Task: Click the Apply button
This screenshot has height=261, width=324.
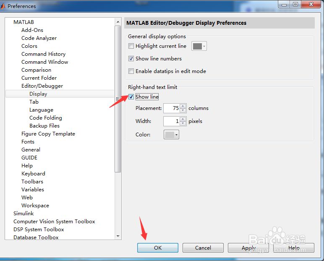Action: pyautogui.click(x=248, y=248)
